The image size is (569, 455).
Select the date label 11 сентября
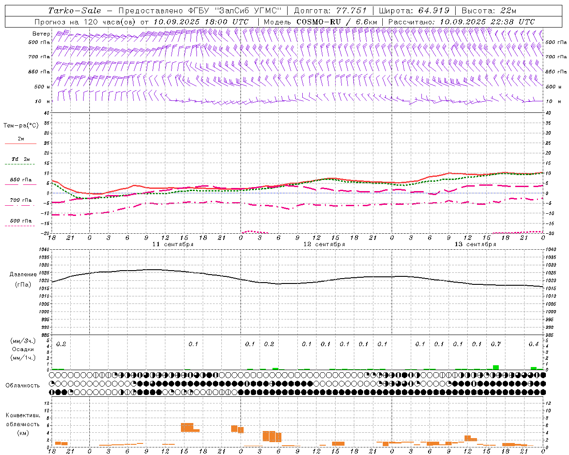pyautogui.click(x=173, y=244)
